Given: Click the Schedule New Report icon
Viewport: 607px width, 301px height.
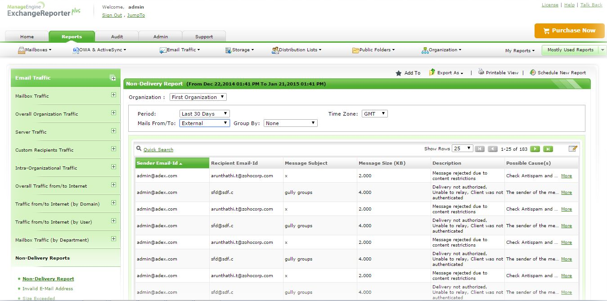Looking at the screenshot, I should click(x=533, y=72).
